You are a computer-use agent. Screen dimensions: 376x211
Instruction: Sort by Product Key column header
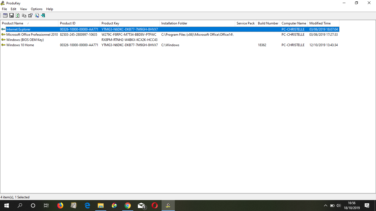(110, 23)
